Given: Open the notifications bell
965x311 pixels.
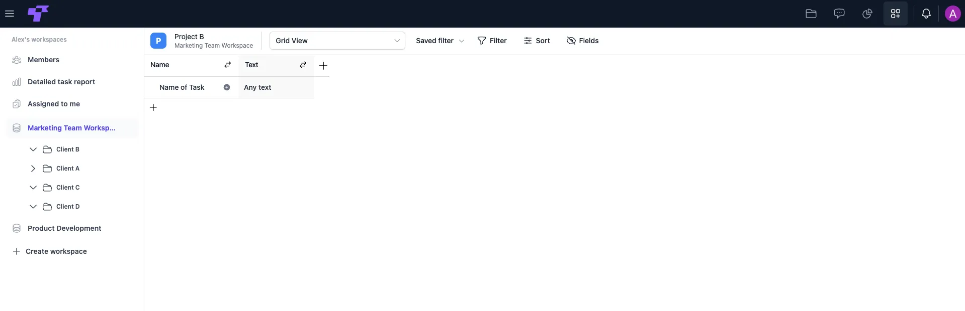Looking at the screenshot, I should click(x=926, y=14).
